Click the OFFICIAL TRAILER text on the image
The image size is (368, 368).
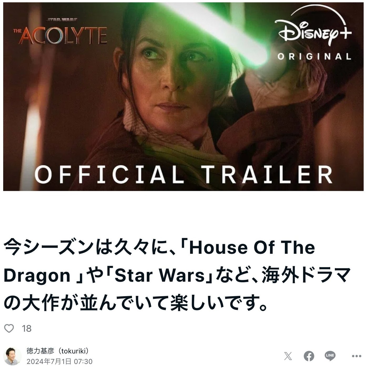[183, 175]
